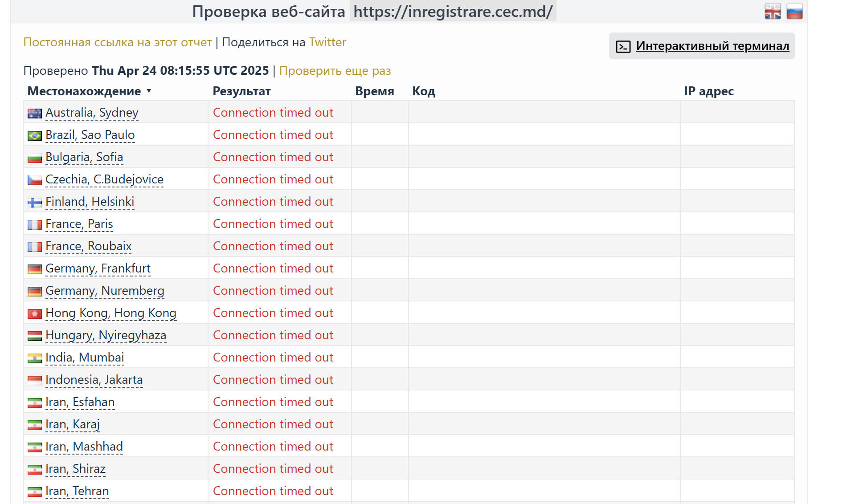Select the Результат column header
Image resolution: width=843 pixels, height=504 pixels.
point(241,91)
